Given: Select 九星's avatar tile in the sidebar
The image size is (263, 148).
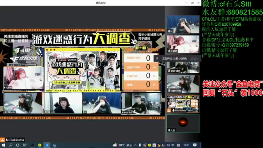Looking at the screenshot, I should pos(183,124).
